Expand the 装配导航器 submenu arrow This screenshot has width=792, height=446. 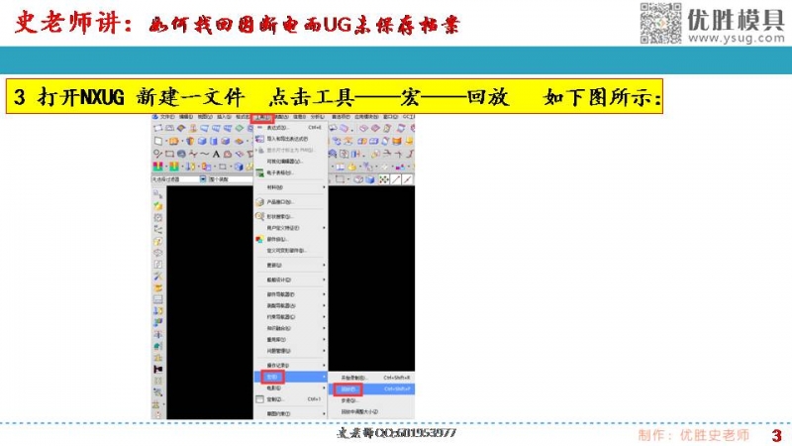pos(324,305)
